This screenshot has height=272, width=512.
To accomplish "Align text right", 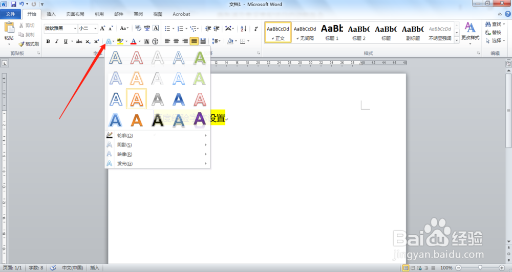I will 185,41.
